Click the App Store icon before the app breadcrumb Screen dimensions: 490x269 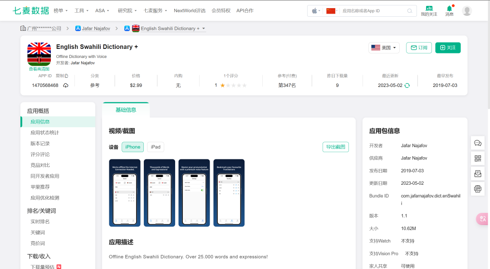(x=127, y=29)
